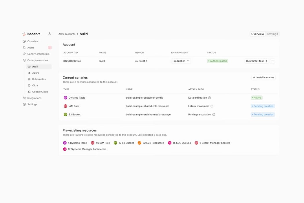Switch to the Overview tab
Image resolution: width=304 pixels, height=203 pixels.
[x=257, y=34]
